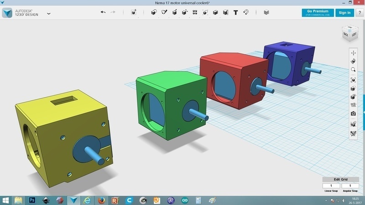Toggle grid visibility icon
The image size is (365, 205).
pos(353,105)
